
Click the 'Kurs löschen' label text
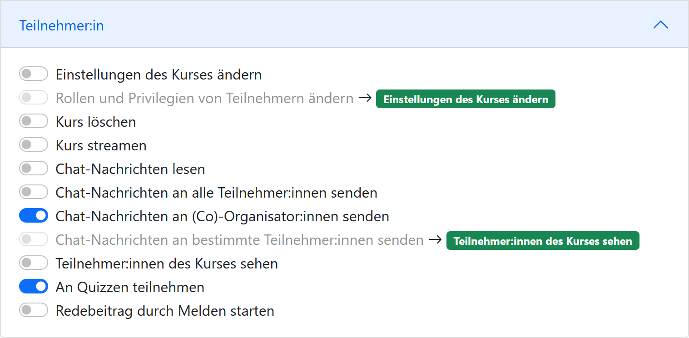point(96,122)
